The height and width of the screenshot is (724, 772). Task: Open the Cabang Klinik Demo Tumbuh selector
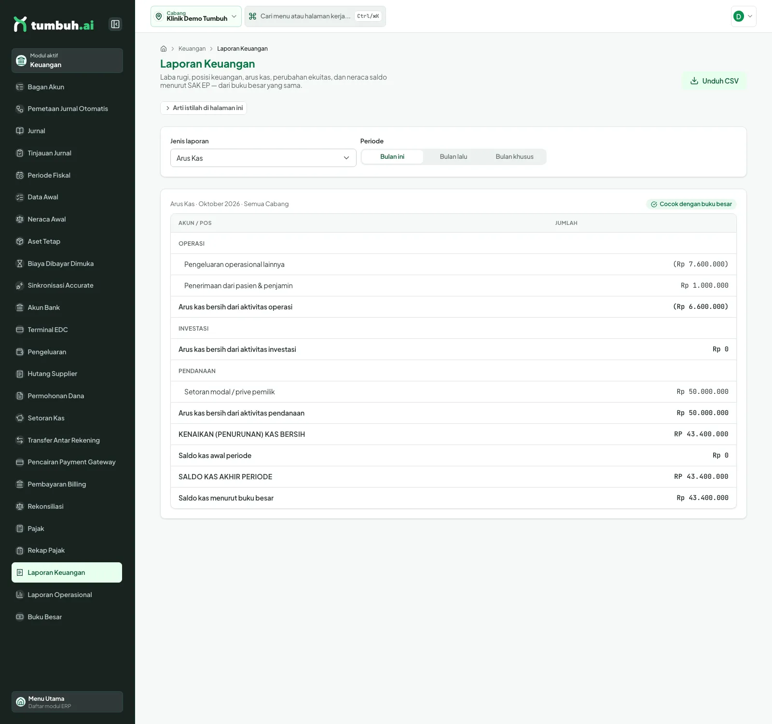[x=196, y=16]
